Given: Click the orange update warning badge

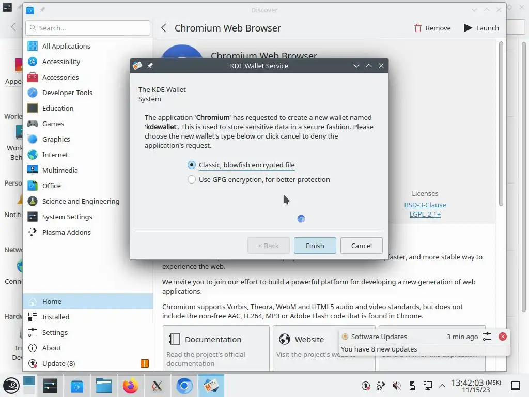Looking at the screenshot, I should click(x=145, y=363).
